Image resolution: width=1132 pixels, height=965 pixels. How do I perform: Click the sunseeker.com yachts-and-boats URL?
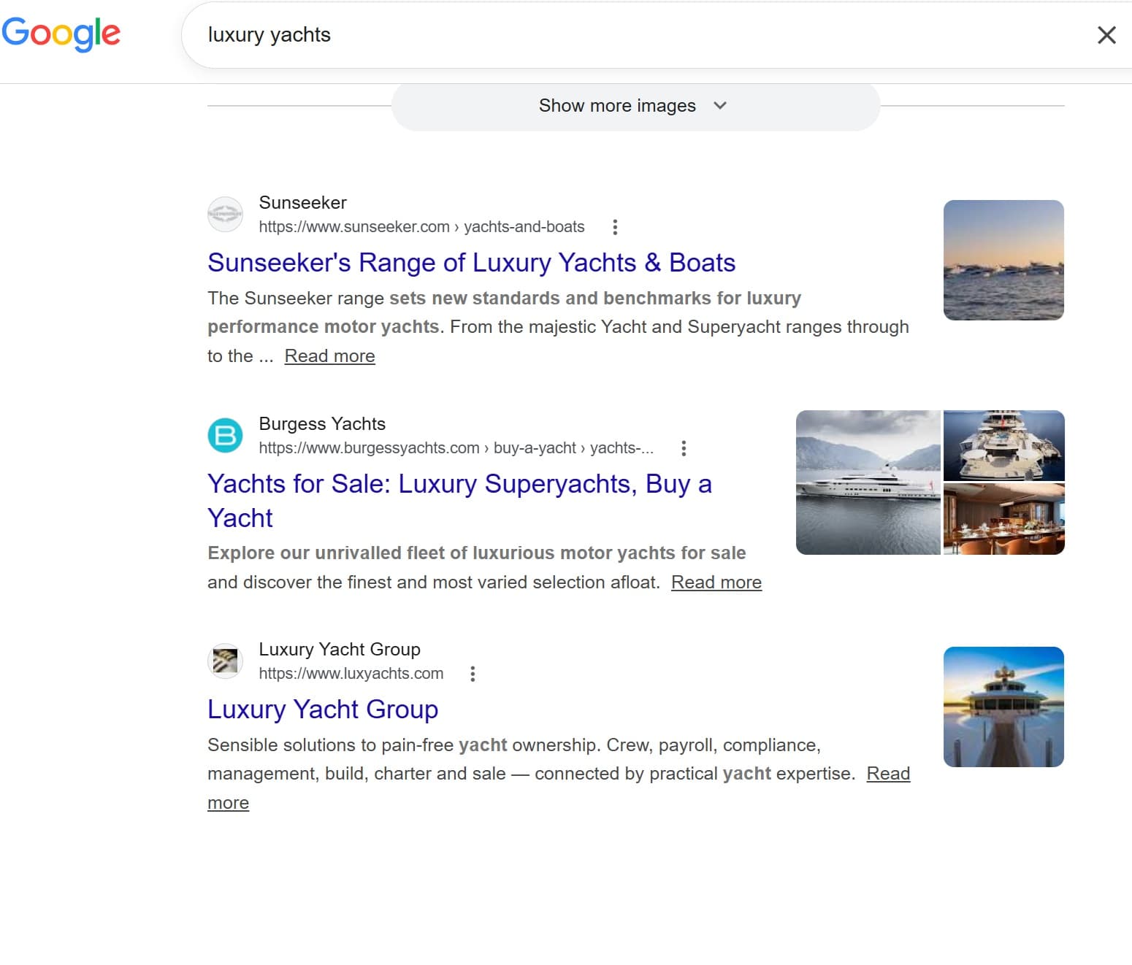[421, 227]
